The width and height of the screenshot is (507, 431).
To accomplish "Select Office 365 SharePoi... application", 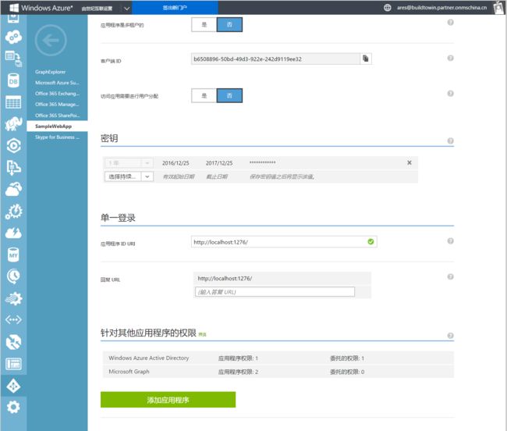I will click(57, 116).
